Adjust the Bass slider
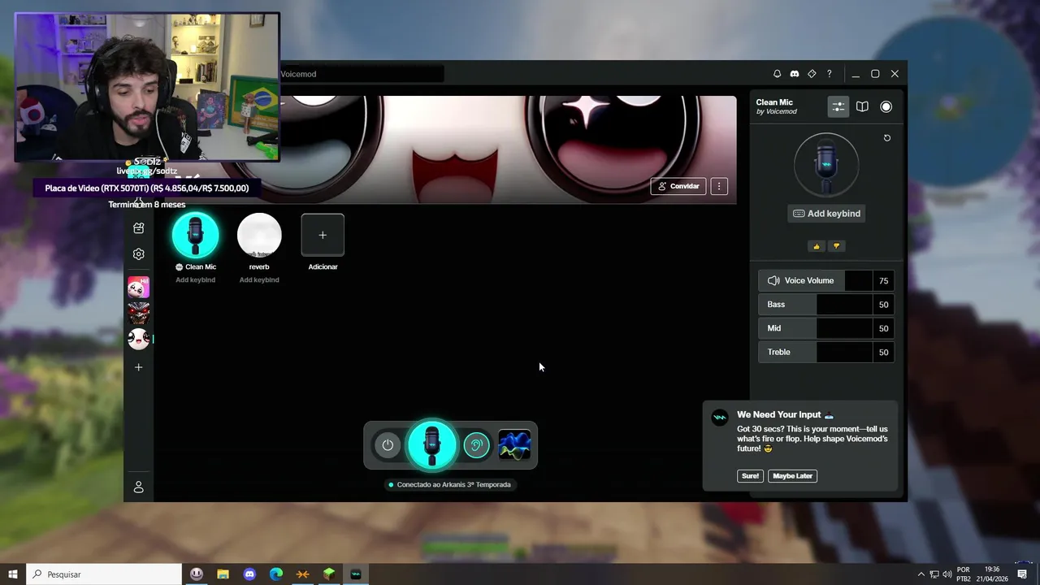 pos(826,305)
